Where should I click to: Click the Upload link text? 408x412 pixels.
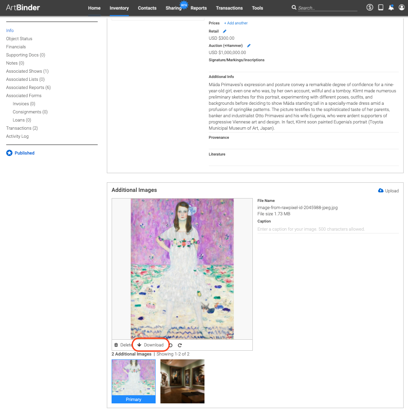point(392,191)
